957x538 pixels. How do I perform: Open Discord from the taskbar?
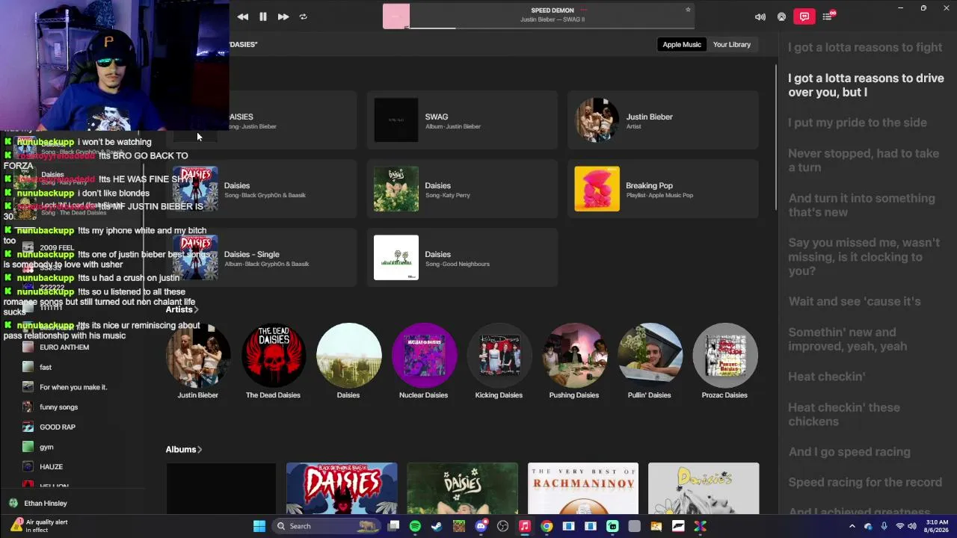click(x=481, y=526)
